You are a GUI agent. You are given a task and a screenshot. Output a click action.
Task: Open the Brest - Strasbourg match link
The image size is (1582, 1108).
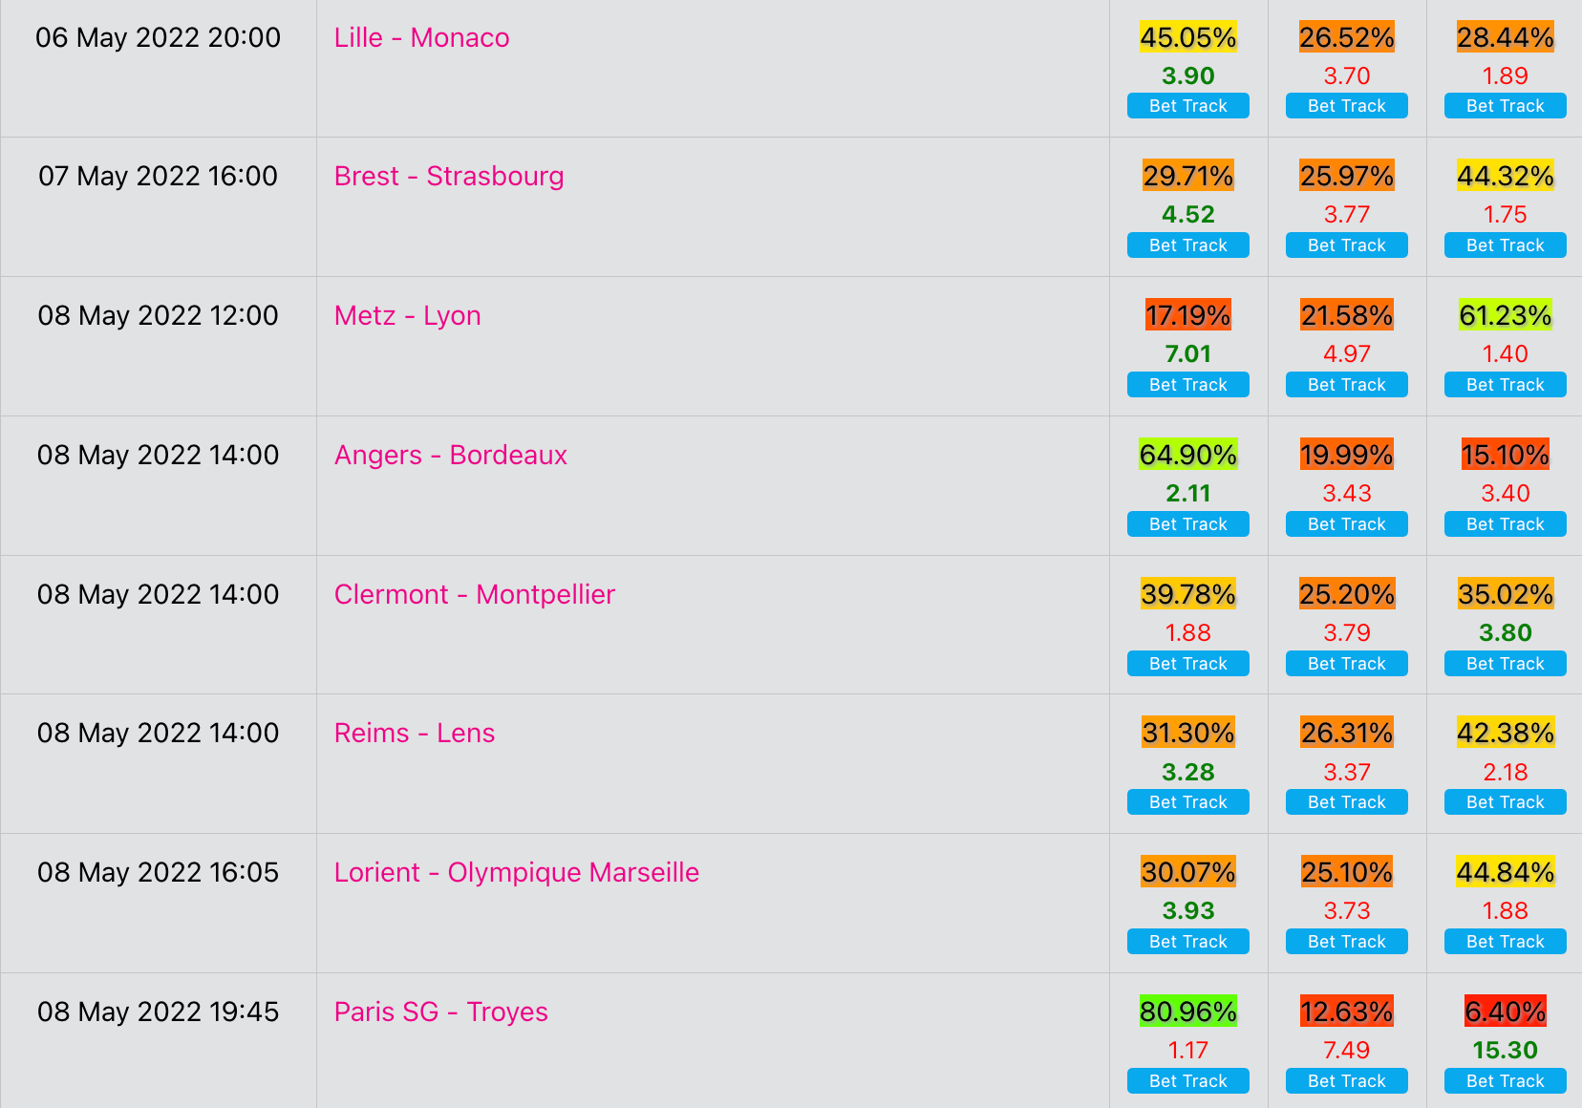[x=449, y=177]
